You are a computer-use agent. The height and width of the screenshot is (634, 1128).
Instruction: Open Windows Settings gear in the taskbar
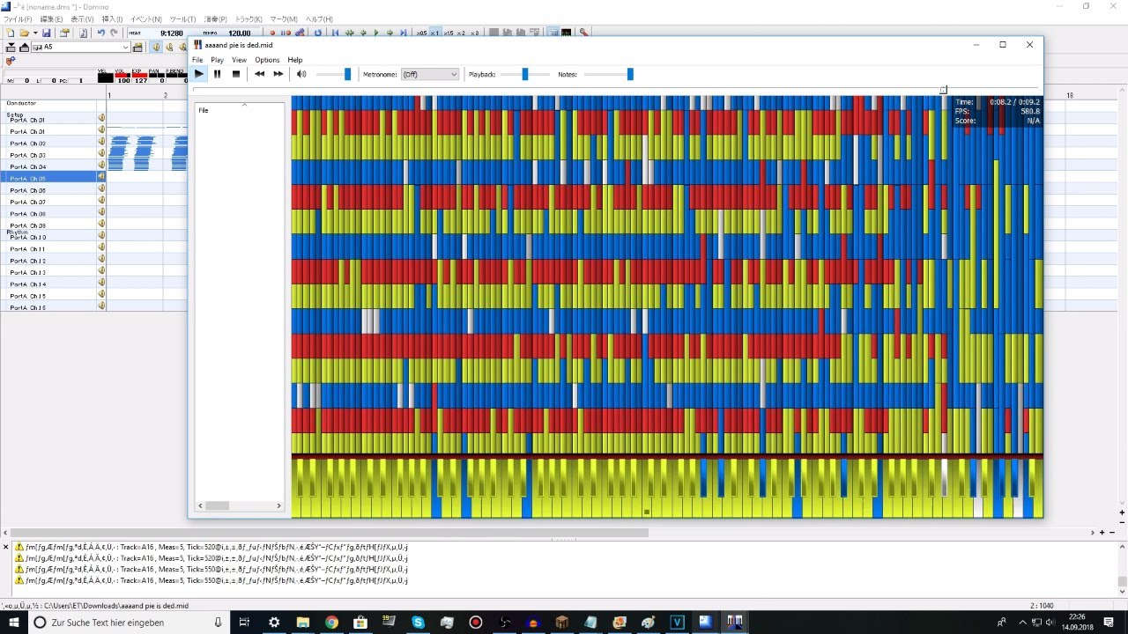click(274, 622)
